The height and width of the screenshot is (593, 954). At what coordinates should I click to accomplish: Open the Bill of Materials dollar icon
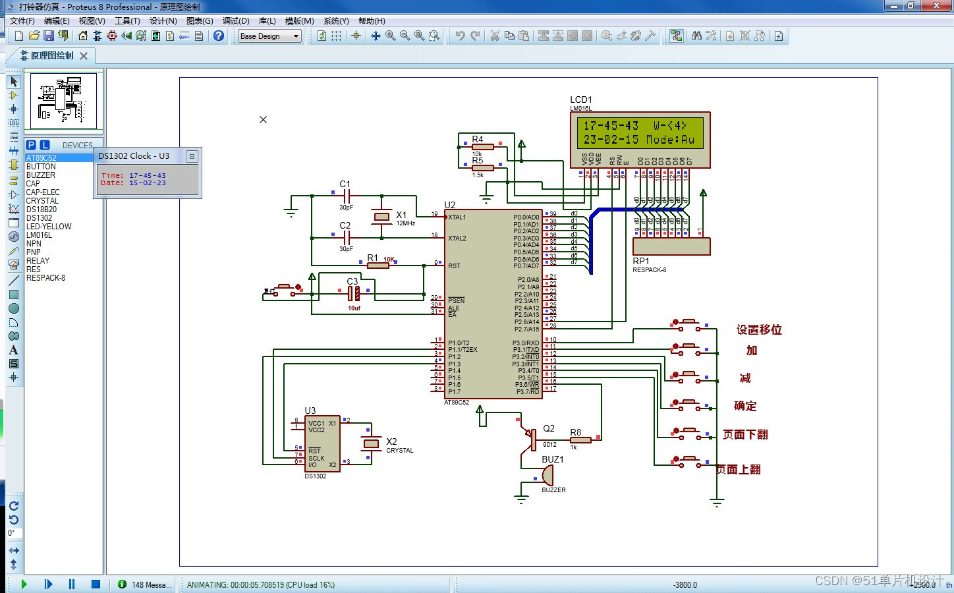(x=170, y=36)
